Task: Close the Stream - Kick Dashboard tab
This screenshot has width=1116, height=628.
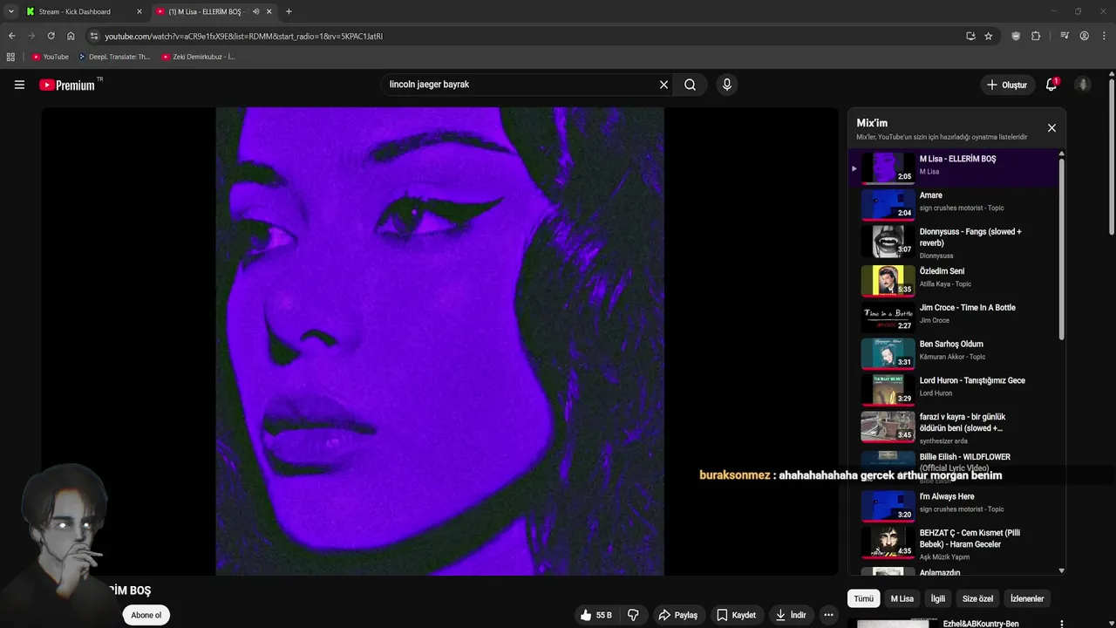Action: point(139,11)
